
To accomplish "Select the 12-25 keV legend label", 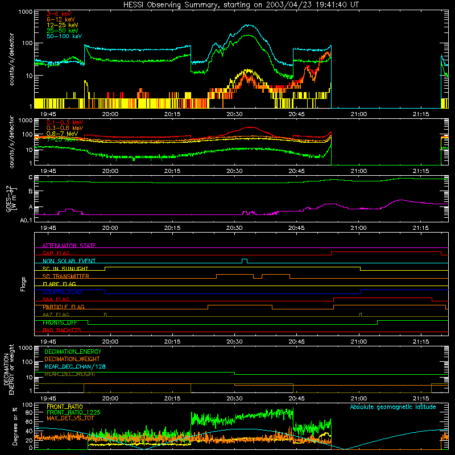I will click(63, 25).
